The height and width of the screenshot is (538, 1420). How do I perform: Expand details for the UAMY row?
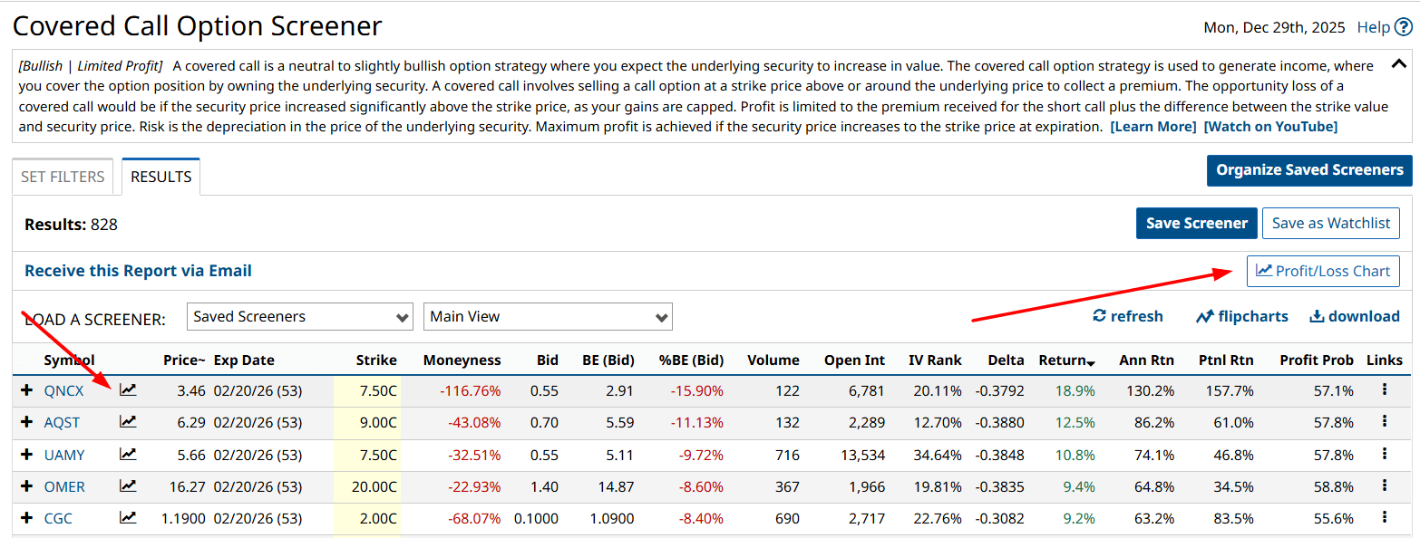click(25, 454)
